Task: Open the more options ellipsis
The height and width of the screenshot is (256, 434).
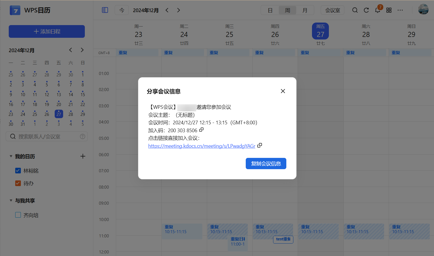Action: [x=400, y=10]
